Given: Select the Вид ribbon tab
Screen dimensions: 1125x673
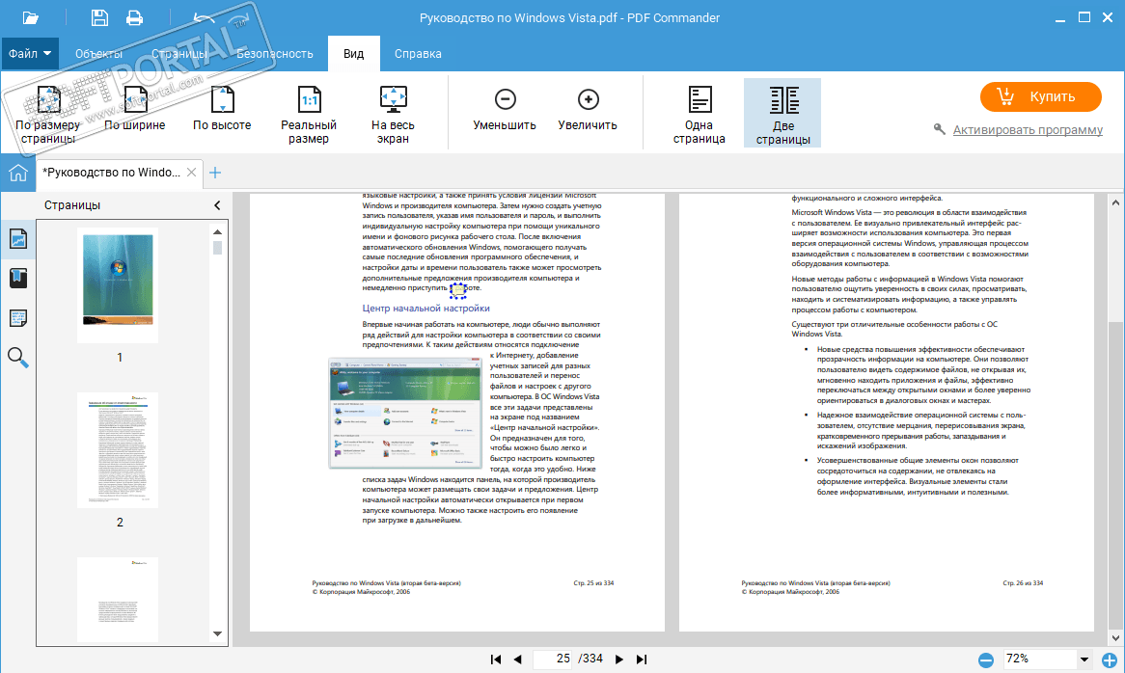Looking at the screenshot, I should coord(354,54).
